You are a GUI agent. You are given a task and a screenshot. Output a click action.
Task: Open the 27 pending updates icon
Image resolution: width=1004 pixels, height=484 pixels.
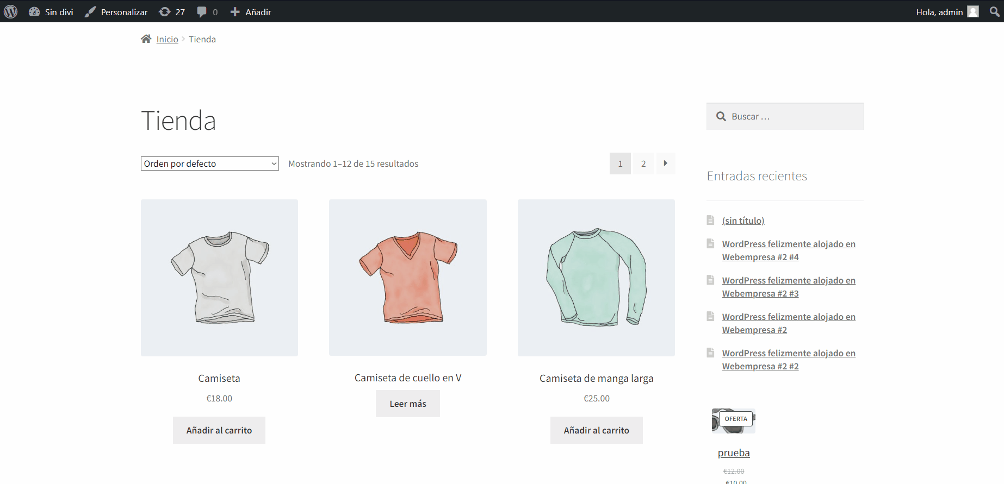(x=165, y=12)
